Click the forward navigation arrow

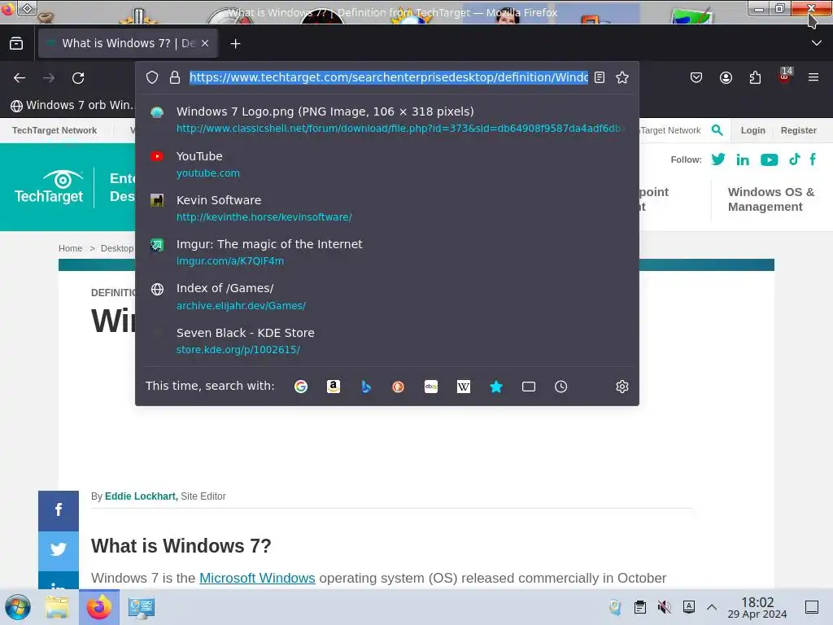tap(49, 78)
